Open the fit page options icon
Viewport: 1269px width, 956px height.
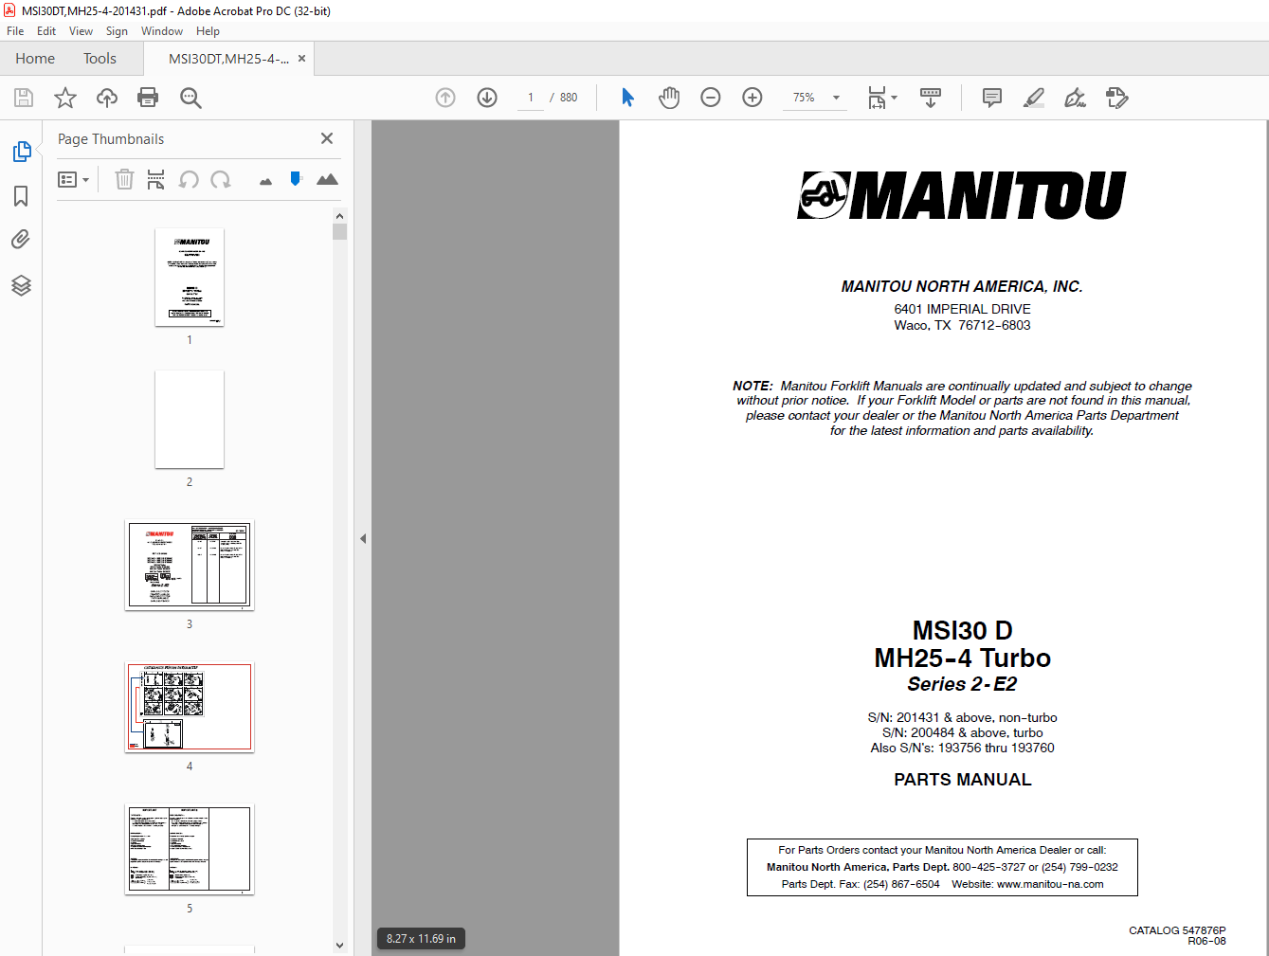pyautogui.click(x=882, y=98)
